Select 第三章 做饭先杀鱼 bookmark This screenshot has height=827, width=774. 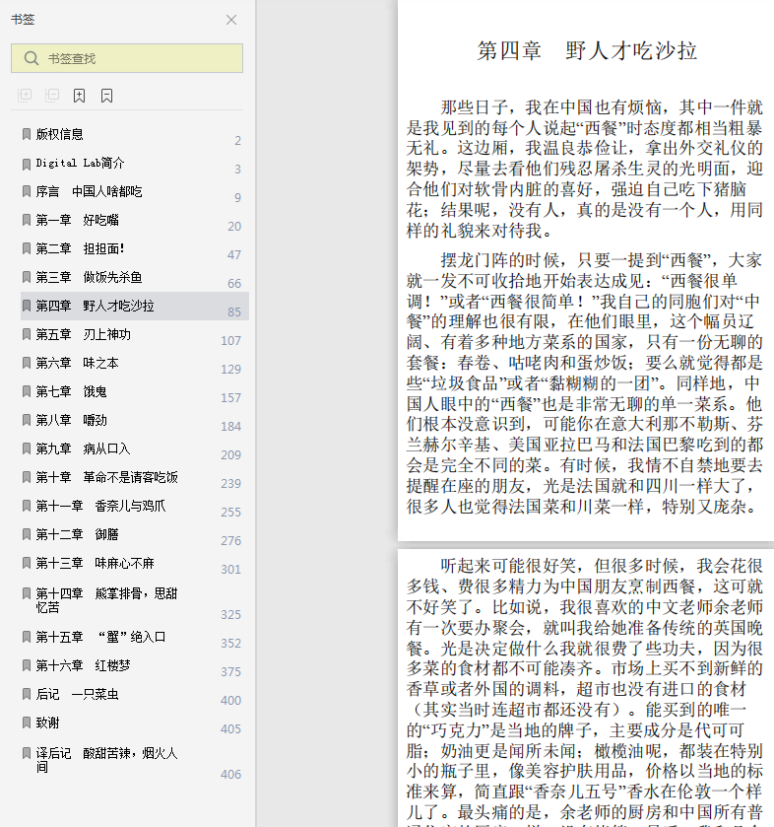(x=89, y=277)
